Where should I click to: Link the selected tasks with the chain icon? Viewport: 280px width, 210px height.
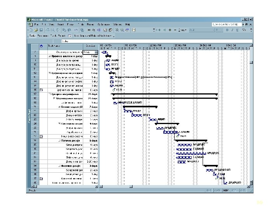click(x=89, y=30)
